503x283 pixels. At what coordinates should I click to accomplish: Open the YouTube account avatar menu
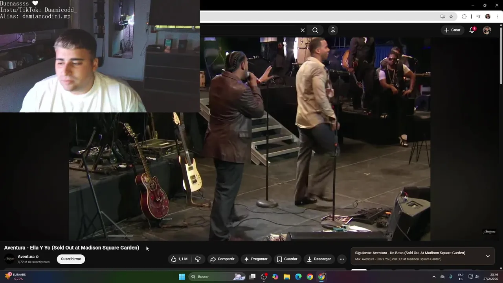(x=487, y=30)
